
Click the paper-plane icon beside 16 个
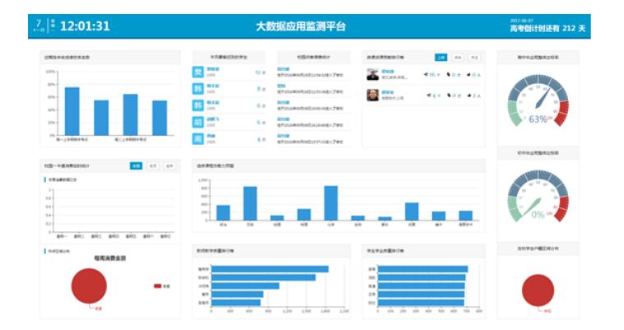426,74
